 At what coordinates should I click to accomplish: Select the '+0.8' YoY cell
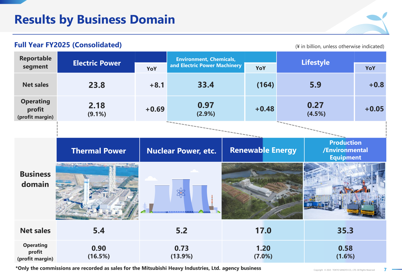point(370,85)
